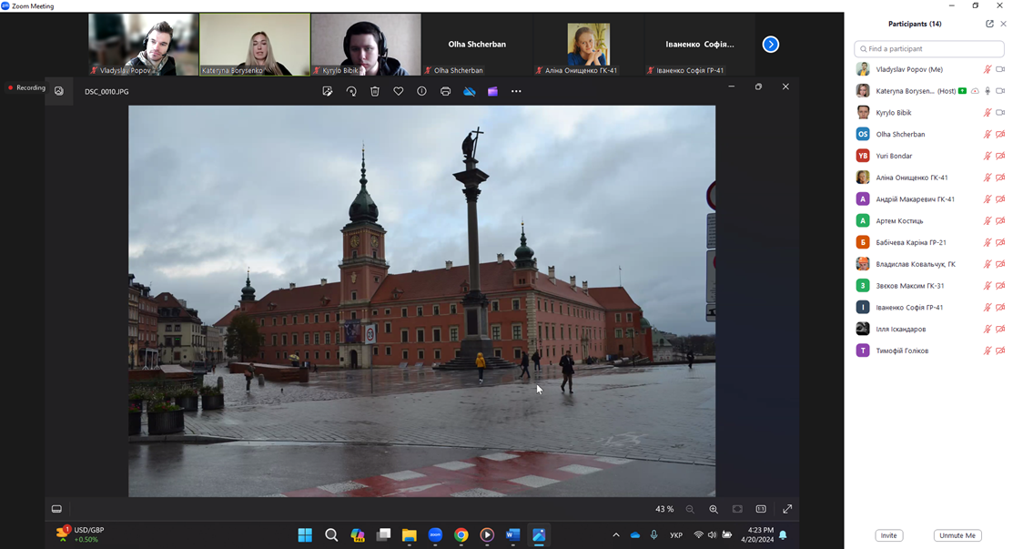Image resolution: width=1013 pixels, height=549 pixels.
Task: Toggle the actual size 1:1 view button
Action: pos(761,509)
